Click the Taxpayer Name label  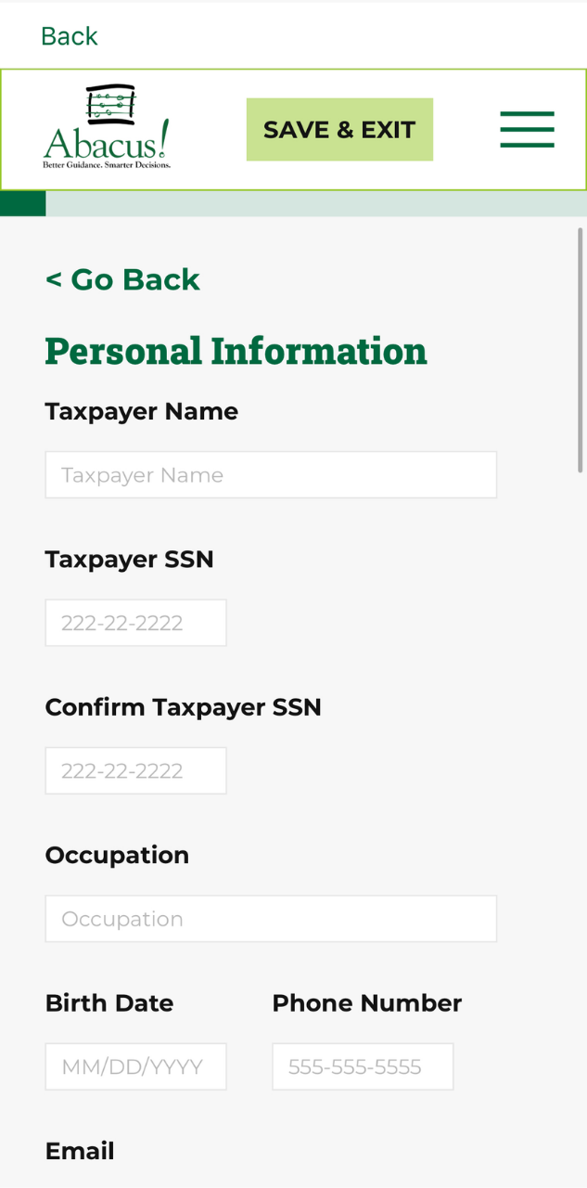142,411
